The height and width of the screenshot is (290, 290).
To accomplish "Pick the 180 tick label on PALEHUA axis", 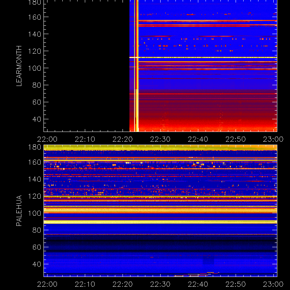I will 34,147.
